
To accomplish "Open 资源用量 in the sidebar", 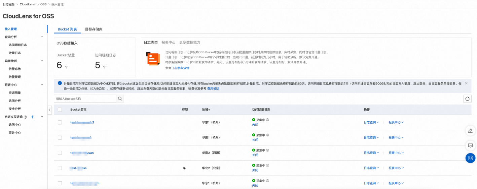I will [x=15, y=93].
